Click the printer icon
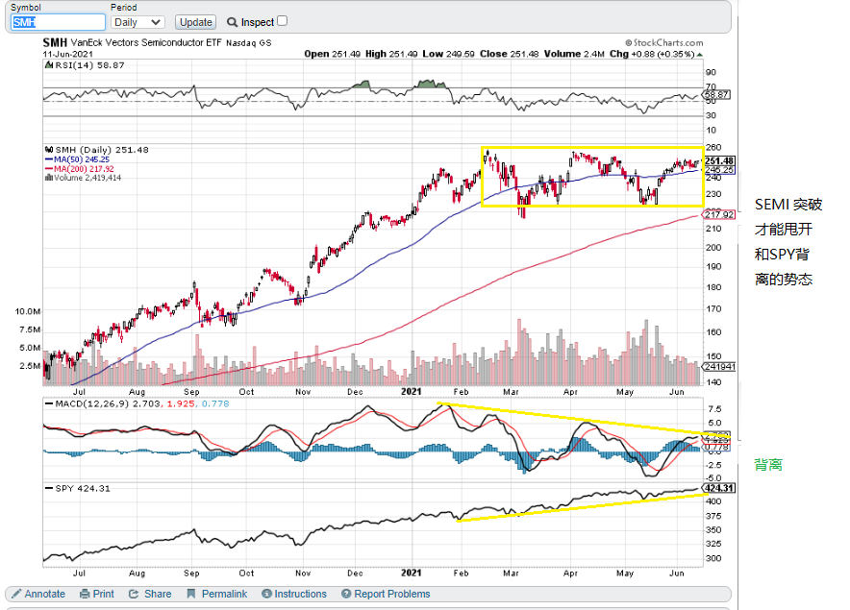850x610 pixels. (x=85, y=594)
